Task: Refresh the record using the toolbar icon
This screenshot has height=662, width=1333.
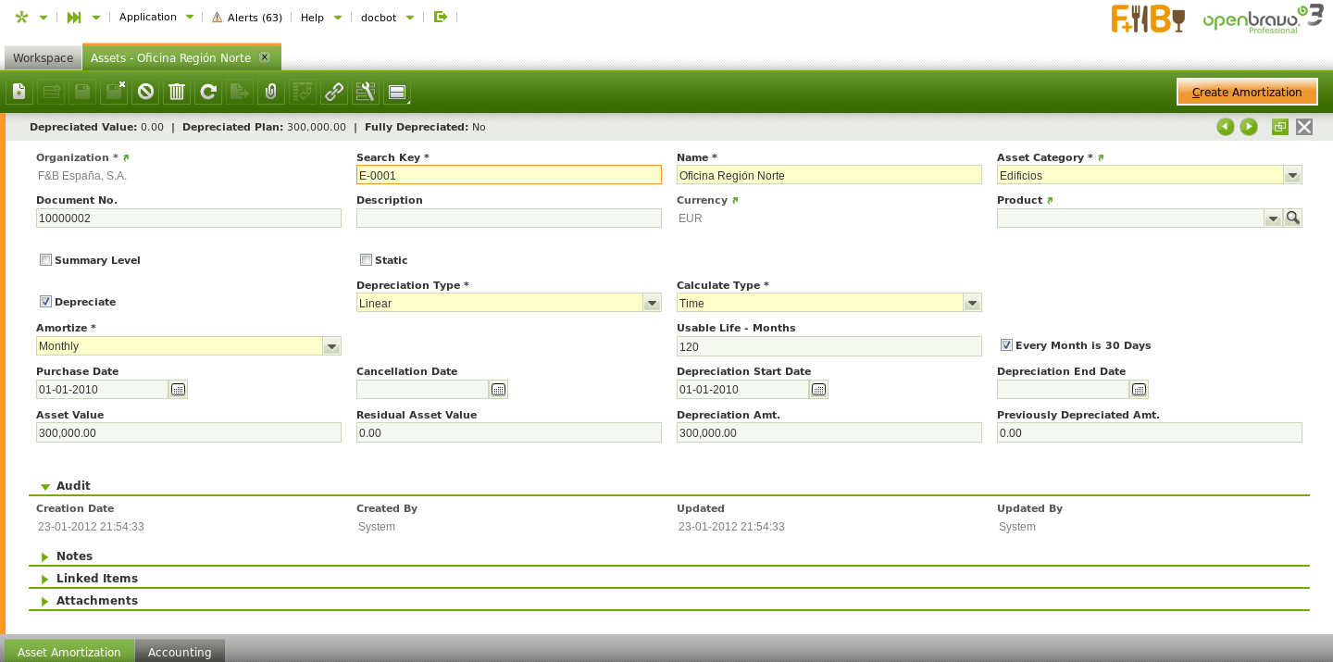Action: click(208, 92)
